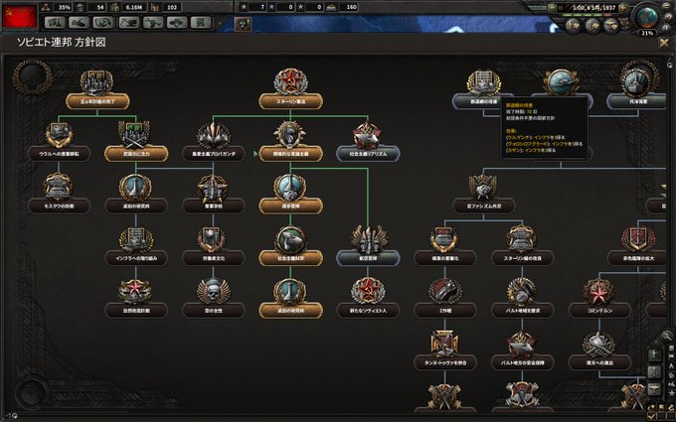
Task: Choose the インフラへの取り組み focus
Action: 136,258
